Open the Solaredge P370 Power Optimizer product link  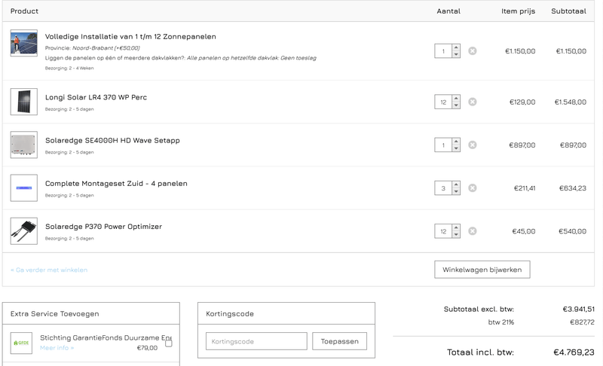tap(103, 227)
